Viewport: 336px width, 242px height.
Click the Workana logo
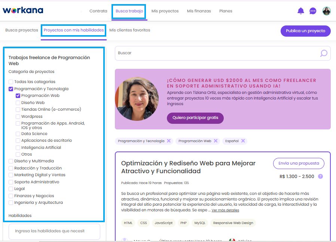[23, 10]
